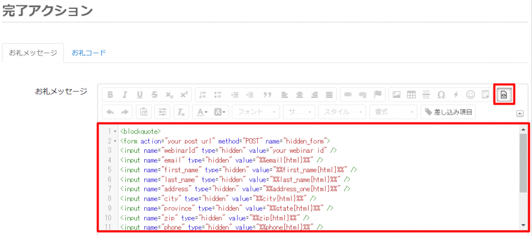Apply superscript formatting
532x236 pixels.
click(x=184, y=95)
